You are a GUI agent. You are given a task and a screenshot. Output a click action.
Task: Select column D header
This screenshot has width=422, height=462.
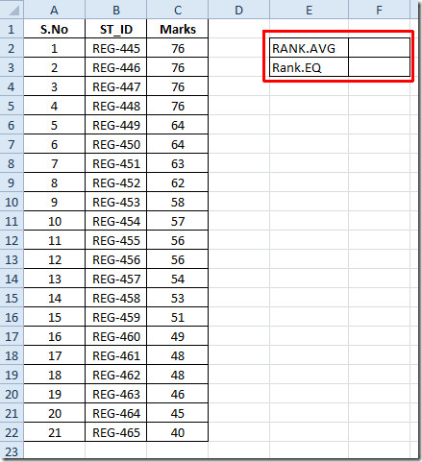coord(238,10)
